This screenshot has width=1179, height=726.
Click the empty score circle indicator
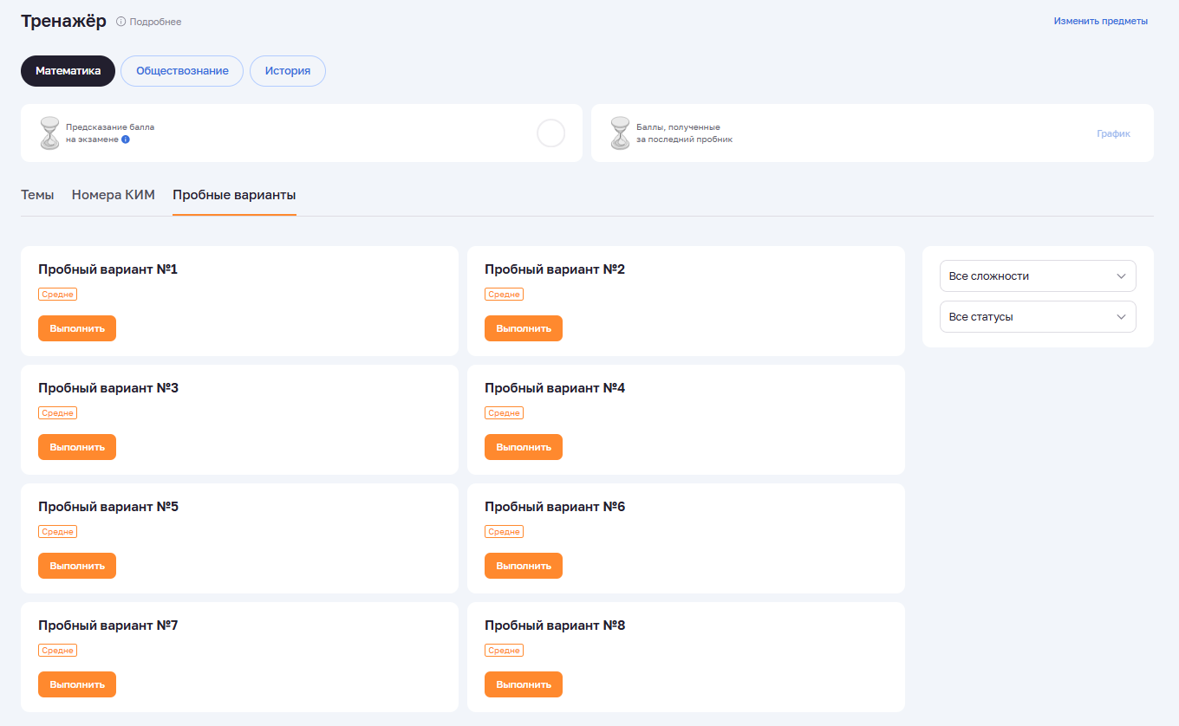click(x=550, y=133)
